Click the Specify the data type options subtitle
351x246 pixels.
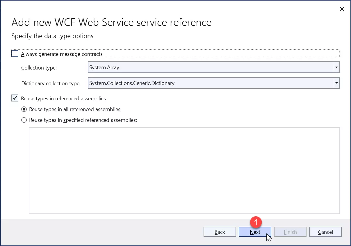[52, 36]
